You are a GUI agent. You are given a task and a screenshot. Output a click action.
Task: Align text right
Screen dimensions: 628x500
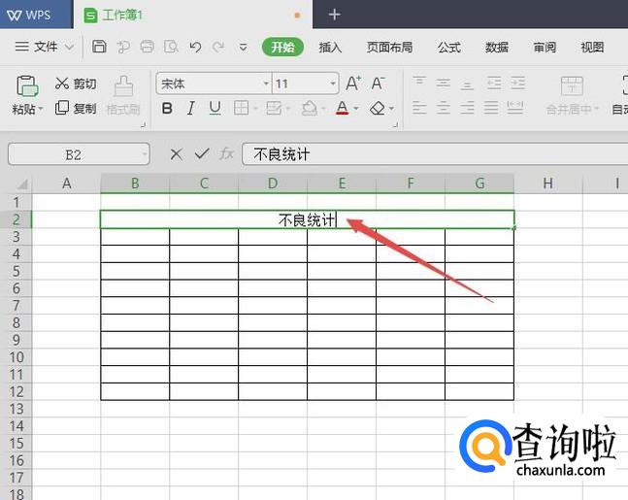click(467, 108)
